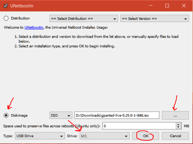The height and width of the screenshot is (144, 193).
Task: Close the UNetbootin window
Action: tap(184, 6)
